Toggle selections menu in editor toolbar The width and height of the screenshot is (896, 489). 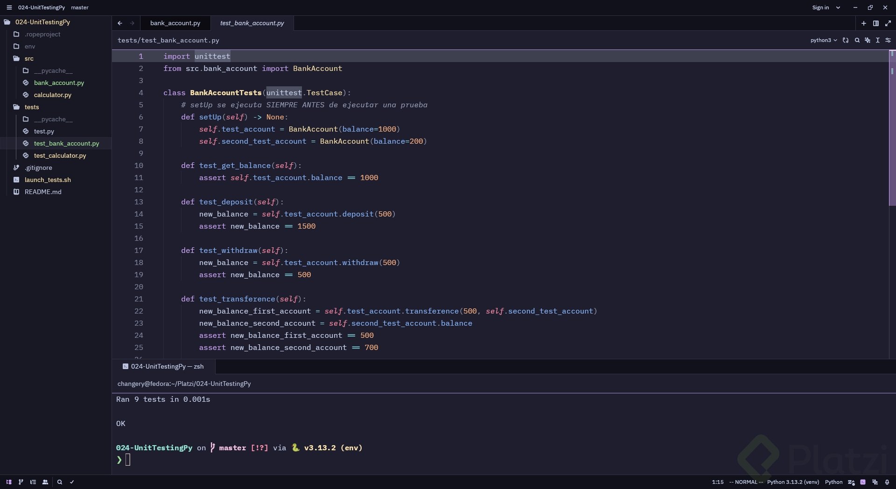878,40
